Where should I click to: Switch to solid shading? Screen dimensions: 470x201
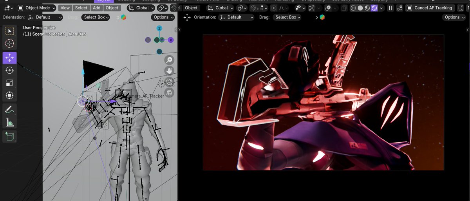pos(360,8)
